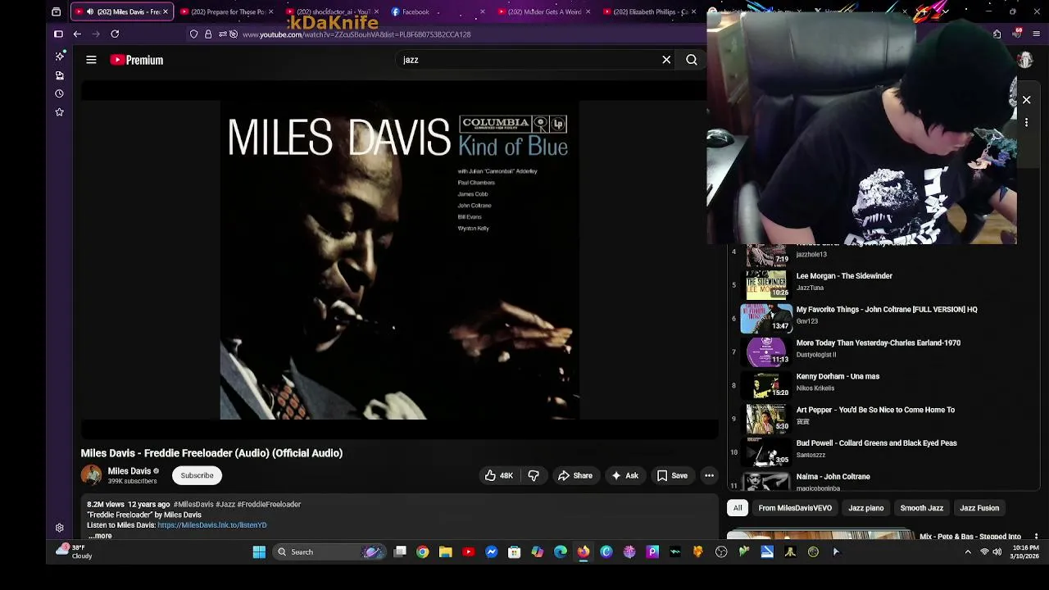Open the History sidebar clock icon

59,93
